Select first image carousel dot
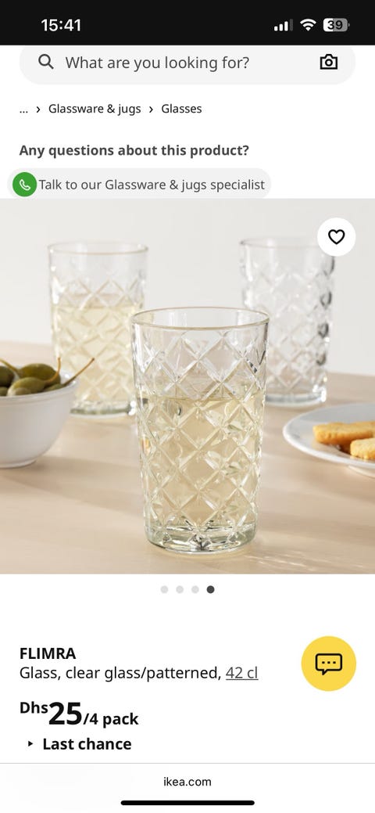 [x=164, y=589]
